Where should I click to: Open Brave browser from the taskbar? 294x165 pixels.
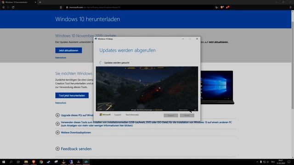(34, 162)
